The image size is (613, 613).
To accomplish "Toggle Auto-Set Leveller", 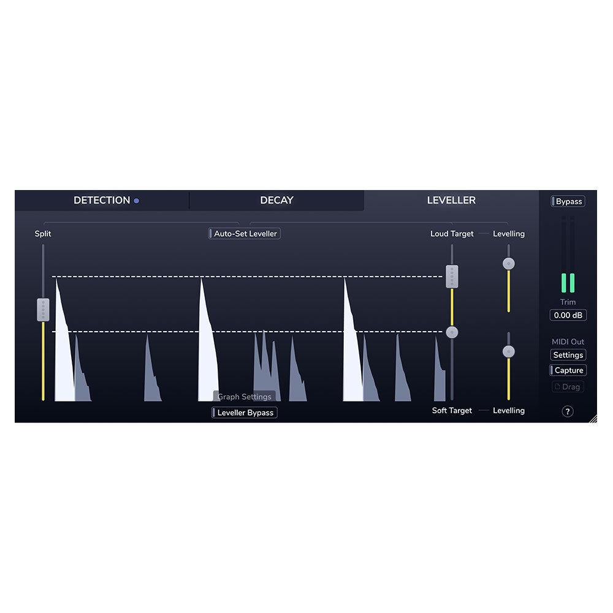I will point(244,234).
